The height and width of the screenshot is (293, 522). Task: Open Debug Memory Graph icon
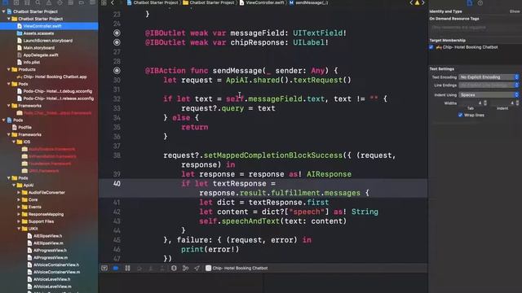(185, 268)
